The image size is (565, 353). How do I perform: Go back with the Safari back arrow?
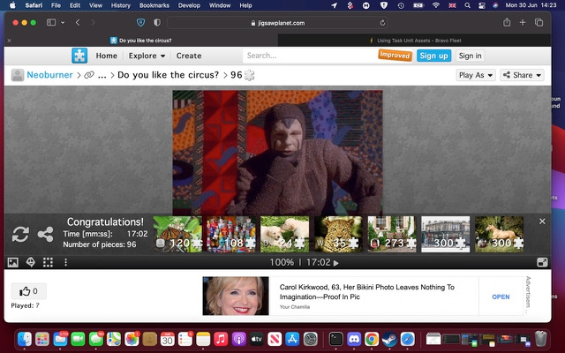[78, 22]
